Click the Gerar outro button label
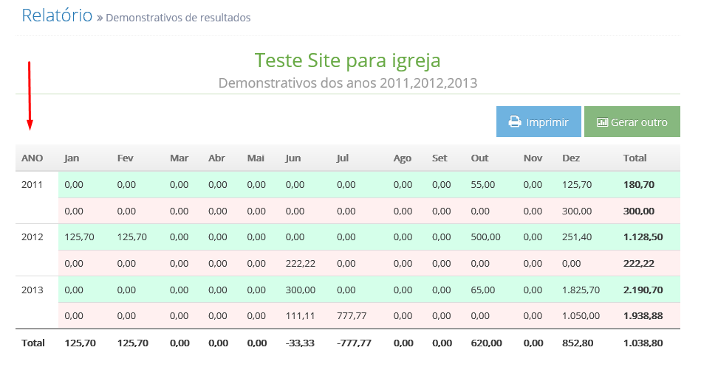This screenshot has height=378, width=701. point(639,122)
